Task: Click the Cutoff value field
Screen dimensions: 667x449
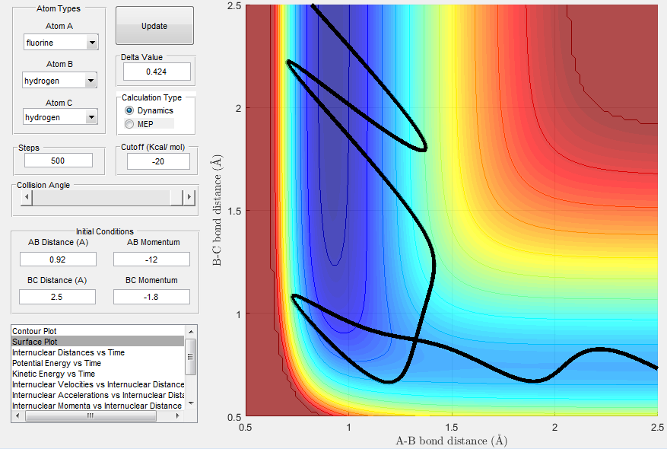Action: point(158,161)
